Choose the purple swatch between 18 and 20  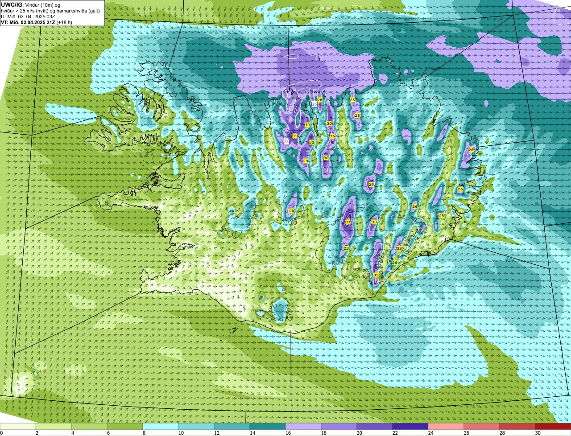click(x=339, y=426)
